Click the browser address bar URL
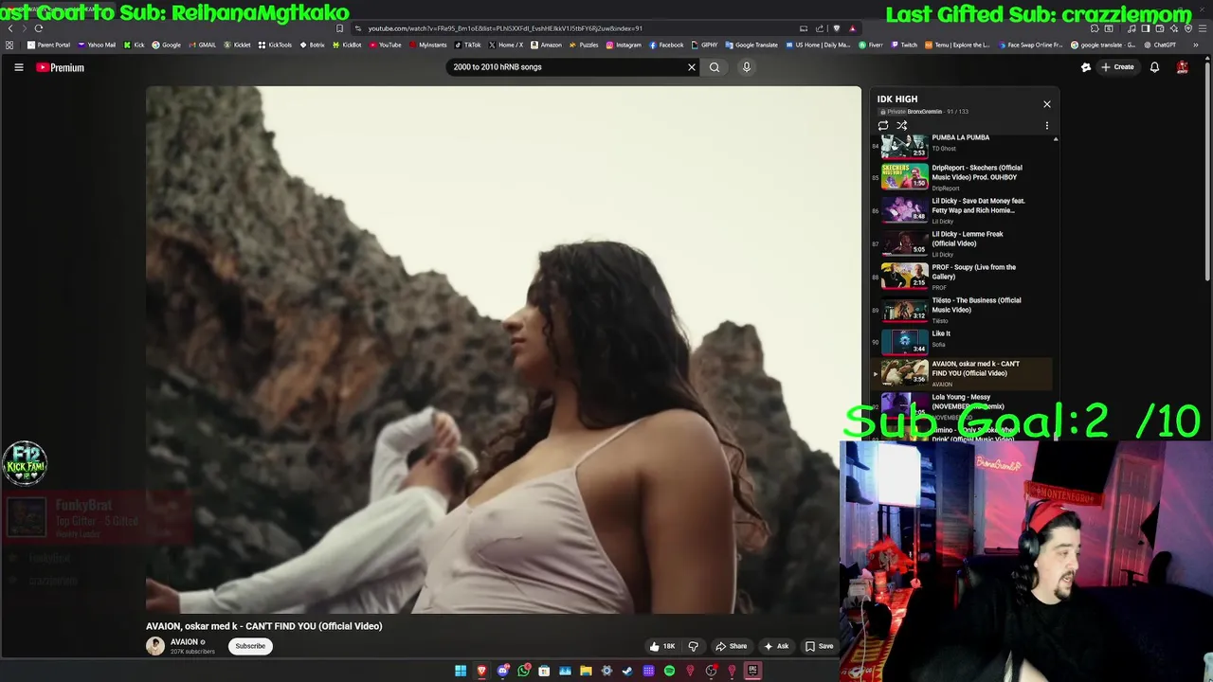 tap(505, 28)
